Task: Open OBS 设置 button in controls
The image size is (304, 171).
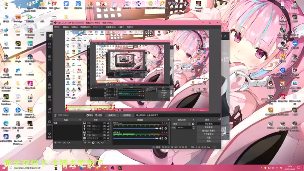Action: click(209, 138)
